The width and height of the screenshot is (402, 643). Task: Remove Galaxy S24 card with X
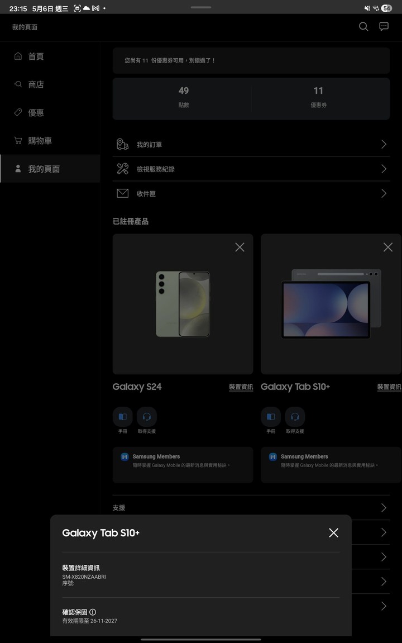pos(240,247)
